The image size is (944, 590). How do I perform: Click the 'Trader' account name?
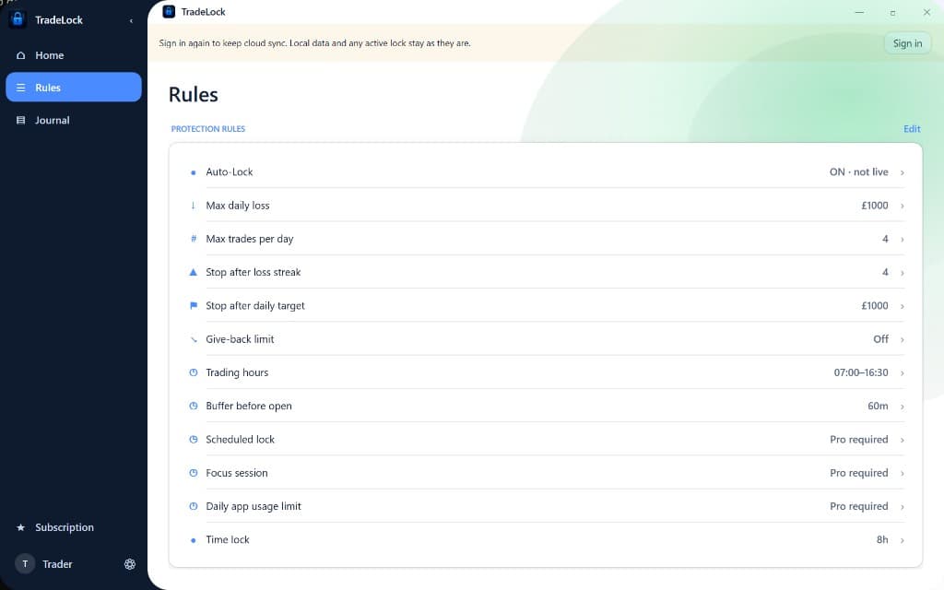pyautogui.click(x=57, y=564)
